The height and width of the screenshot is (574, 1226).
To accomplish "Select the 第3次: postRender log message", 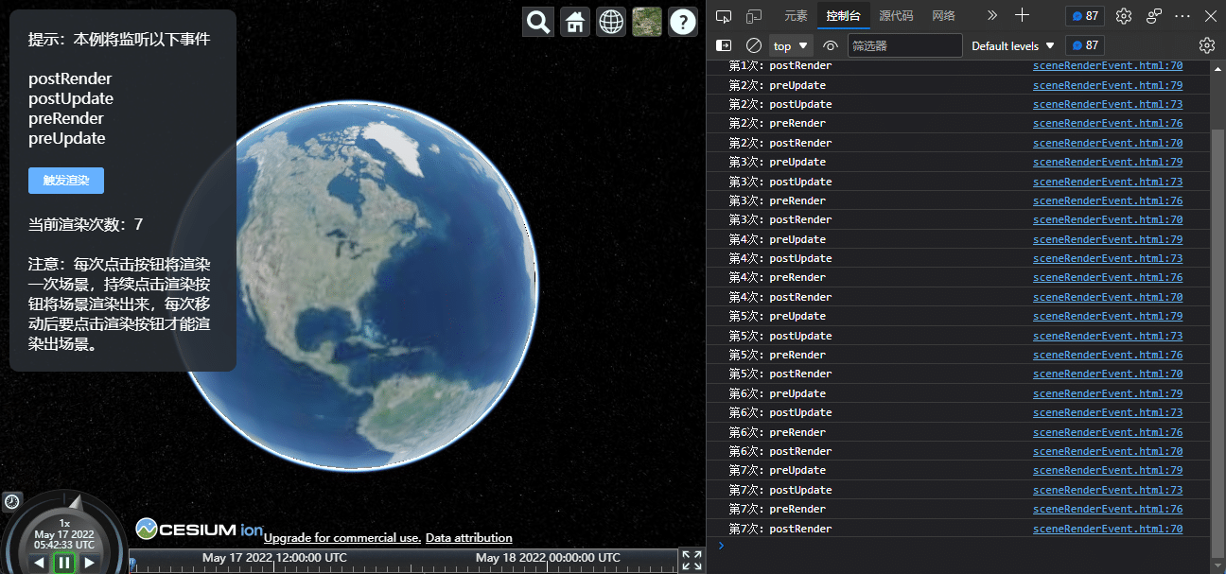I will 780,219.
